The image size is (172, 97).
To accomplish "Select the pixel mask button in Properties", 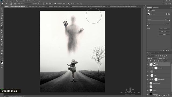I will [x=167, y=14].
